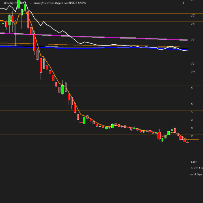
Task: Click the "Weekly" chart title text
Action: [9, 3]
